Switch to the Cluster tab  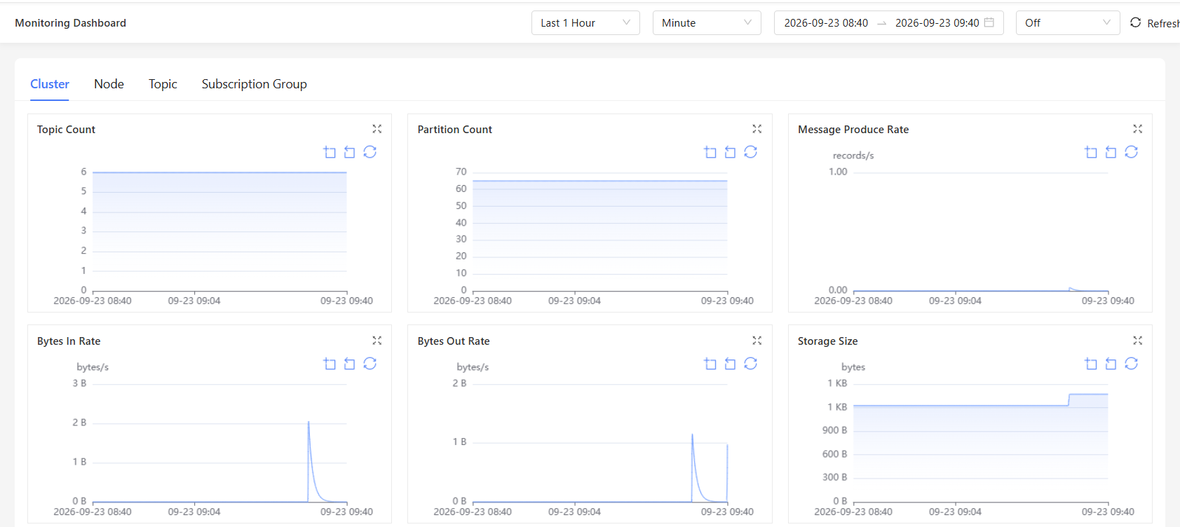(50, 84)
